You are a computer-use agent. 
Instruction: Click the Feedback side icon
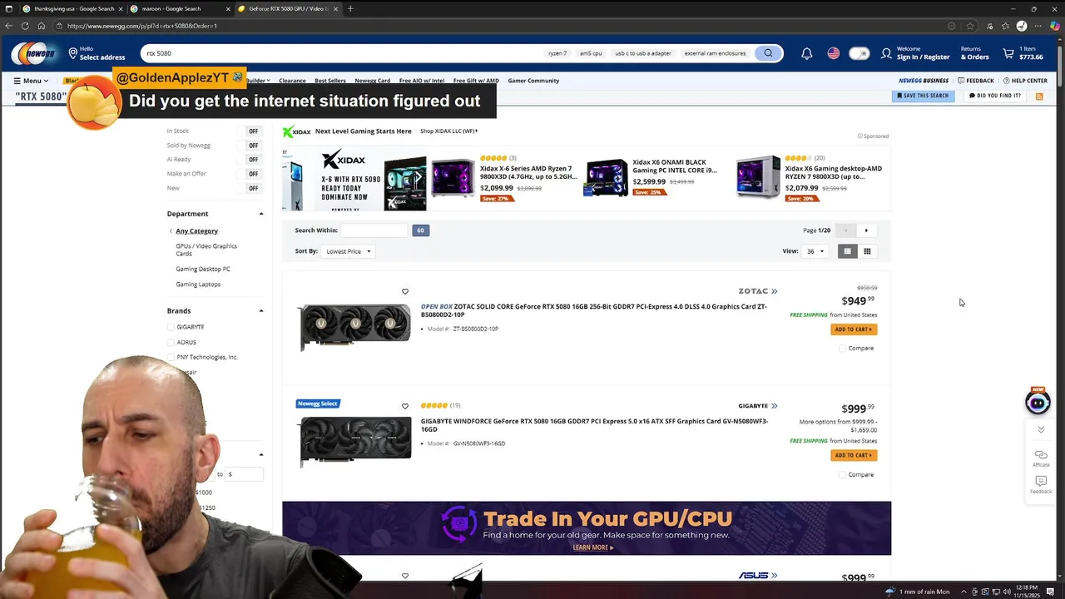point(1041,485)
